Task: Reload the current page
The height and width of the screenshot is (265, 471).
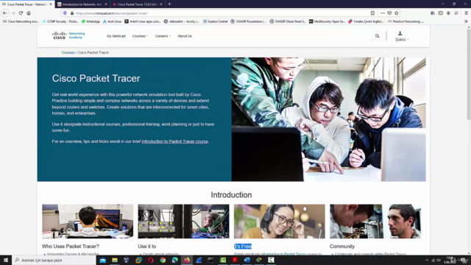Action: (x=21, y=13)
